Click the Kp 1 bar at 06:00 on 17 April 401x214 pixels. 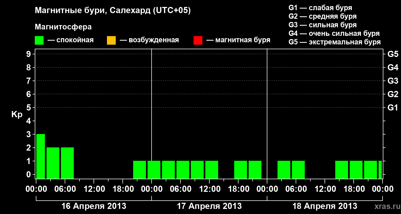tap(183, 170)
